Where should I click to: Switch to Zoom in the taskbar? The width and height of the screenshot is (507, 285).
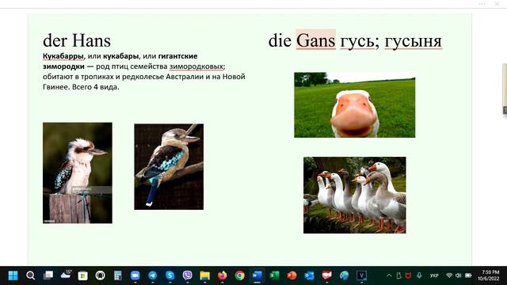coord(135,275)
